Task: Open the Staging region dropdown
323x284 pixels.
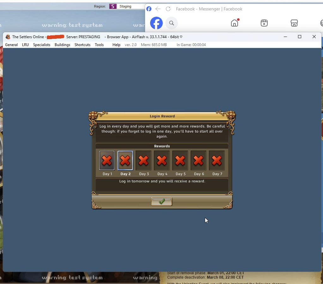Action: [132, 6]
